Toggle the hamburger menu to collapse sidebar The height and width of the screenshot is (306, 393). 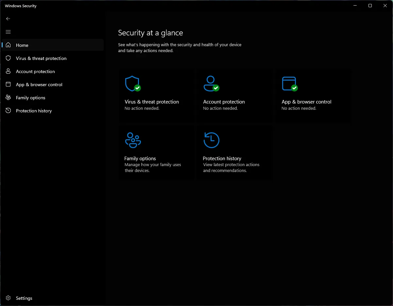[x=8, y=32]
